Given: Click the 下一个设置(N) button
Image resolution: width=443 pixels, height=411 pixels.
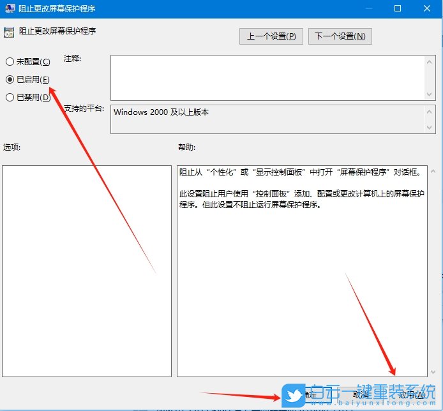Looking at the screenshot, I should tap(340, 36).
